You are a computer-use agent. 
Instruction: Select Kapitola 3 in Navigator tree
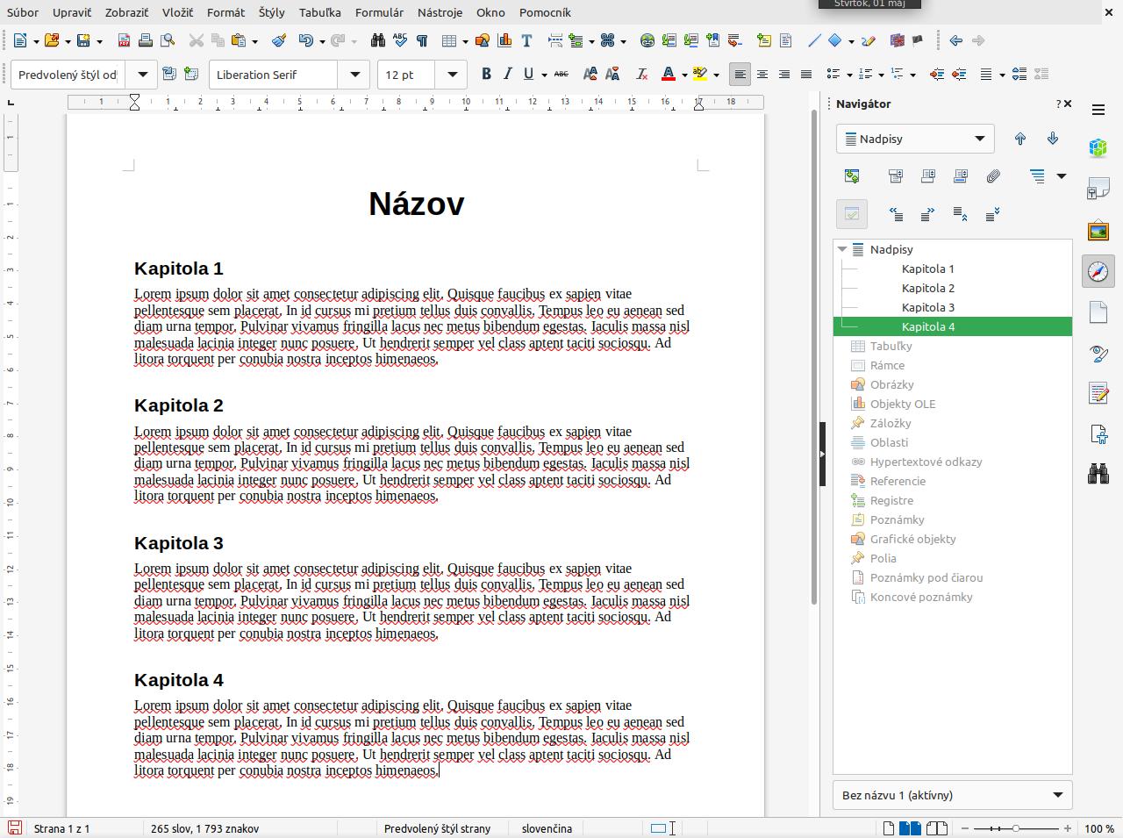coord(928,307)
